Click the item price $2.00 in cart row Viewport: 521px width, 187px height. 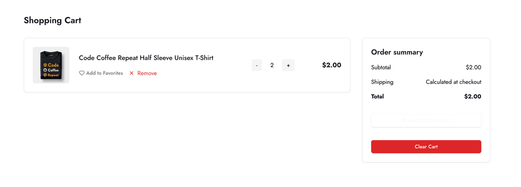pos(332,65)
